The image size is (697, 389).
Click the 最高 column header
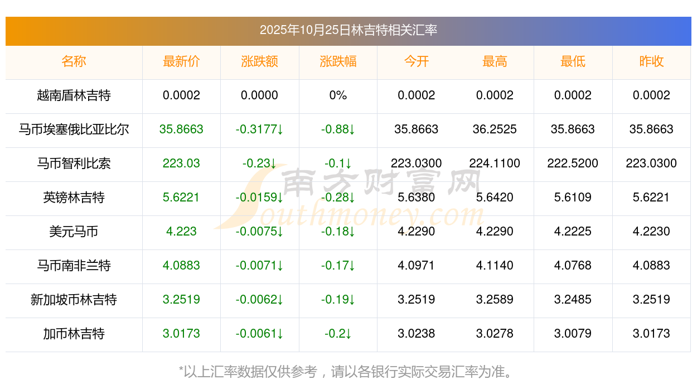coord(495,62)
